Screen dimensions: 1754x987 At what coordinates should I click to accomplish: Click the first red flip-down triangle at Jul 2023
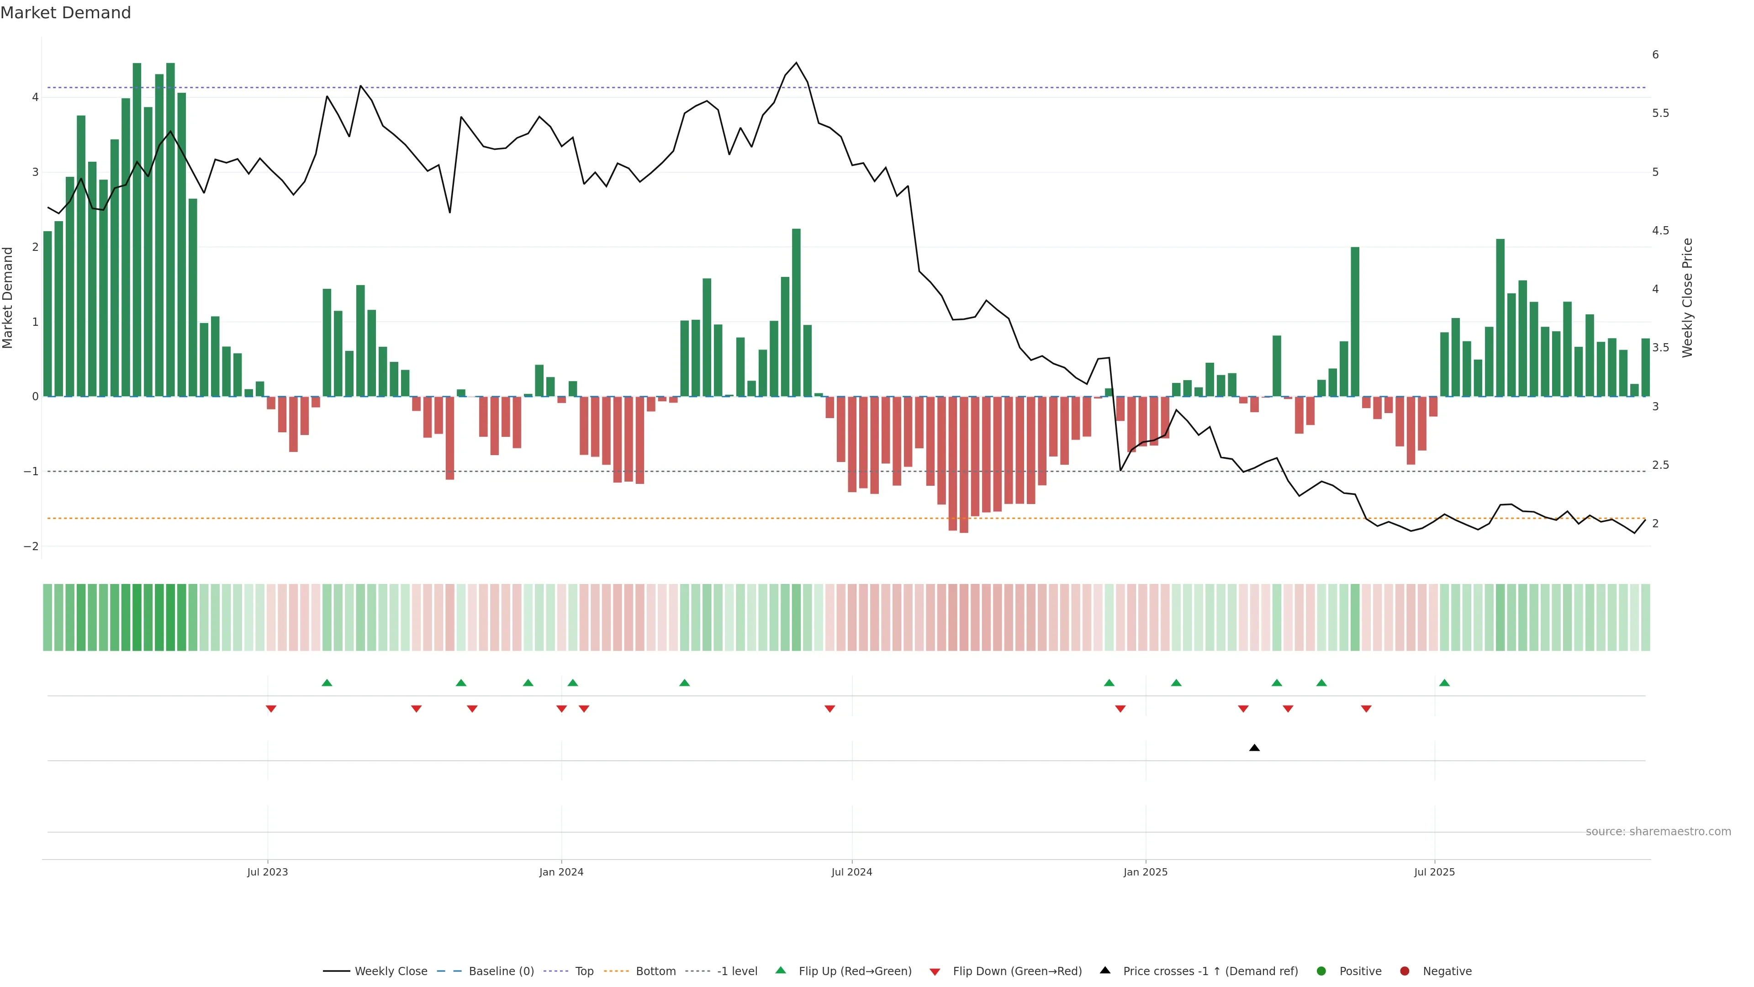pos(271,709)
